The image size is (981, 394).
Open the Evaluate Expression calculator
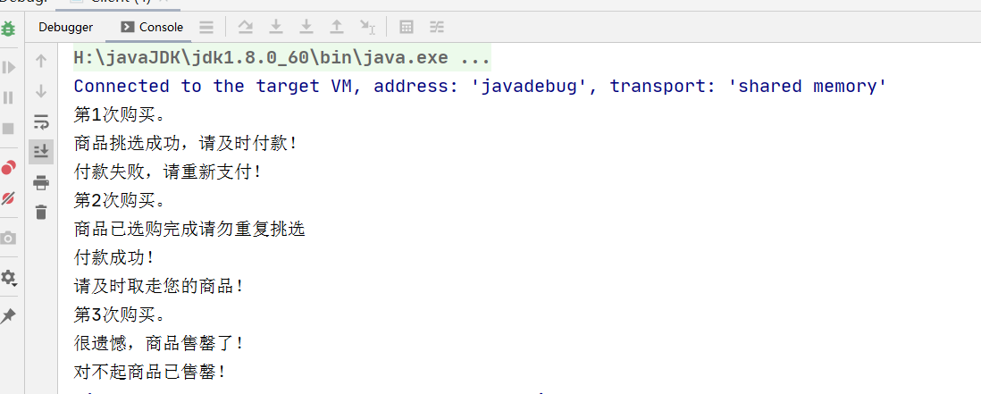(x=407, y=27)
